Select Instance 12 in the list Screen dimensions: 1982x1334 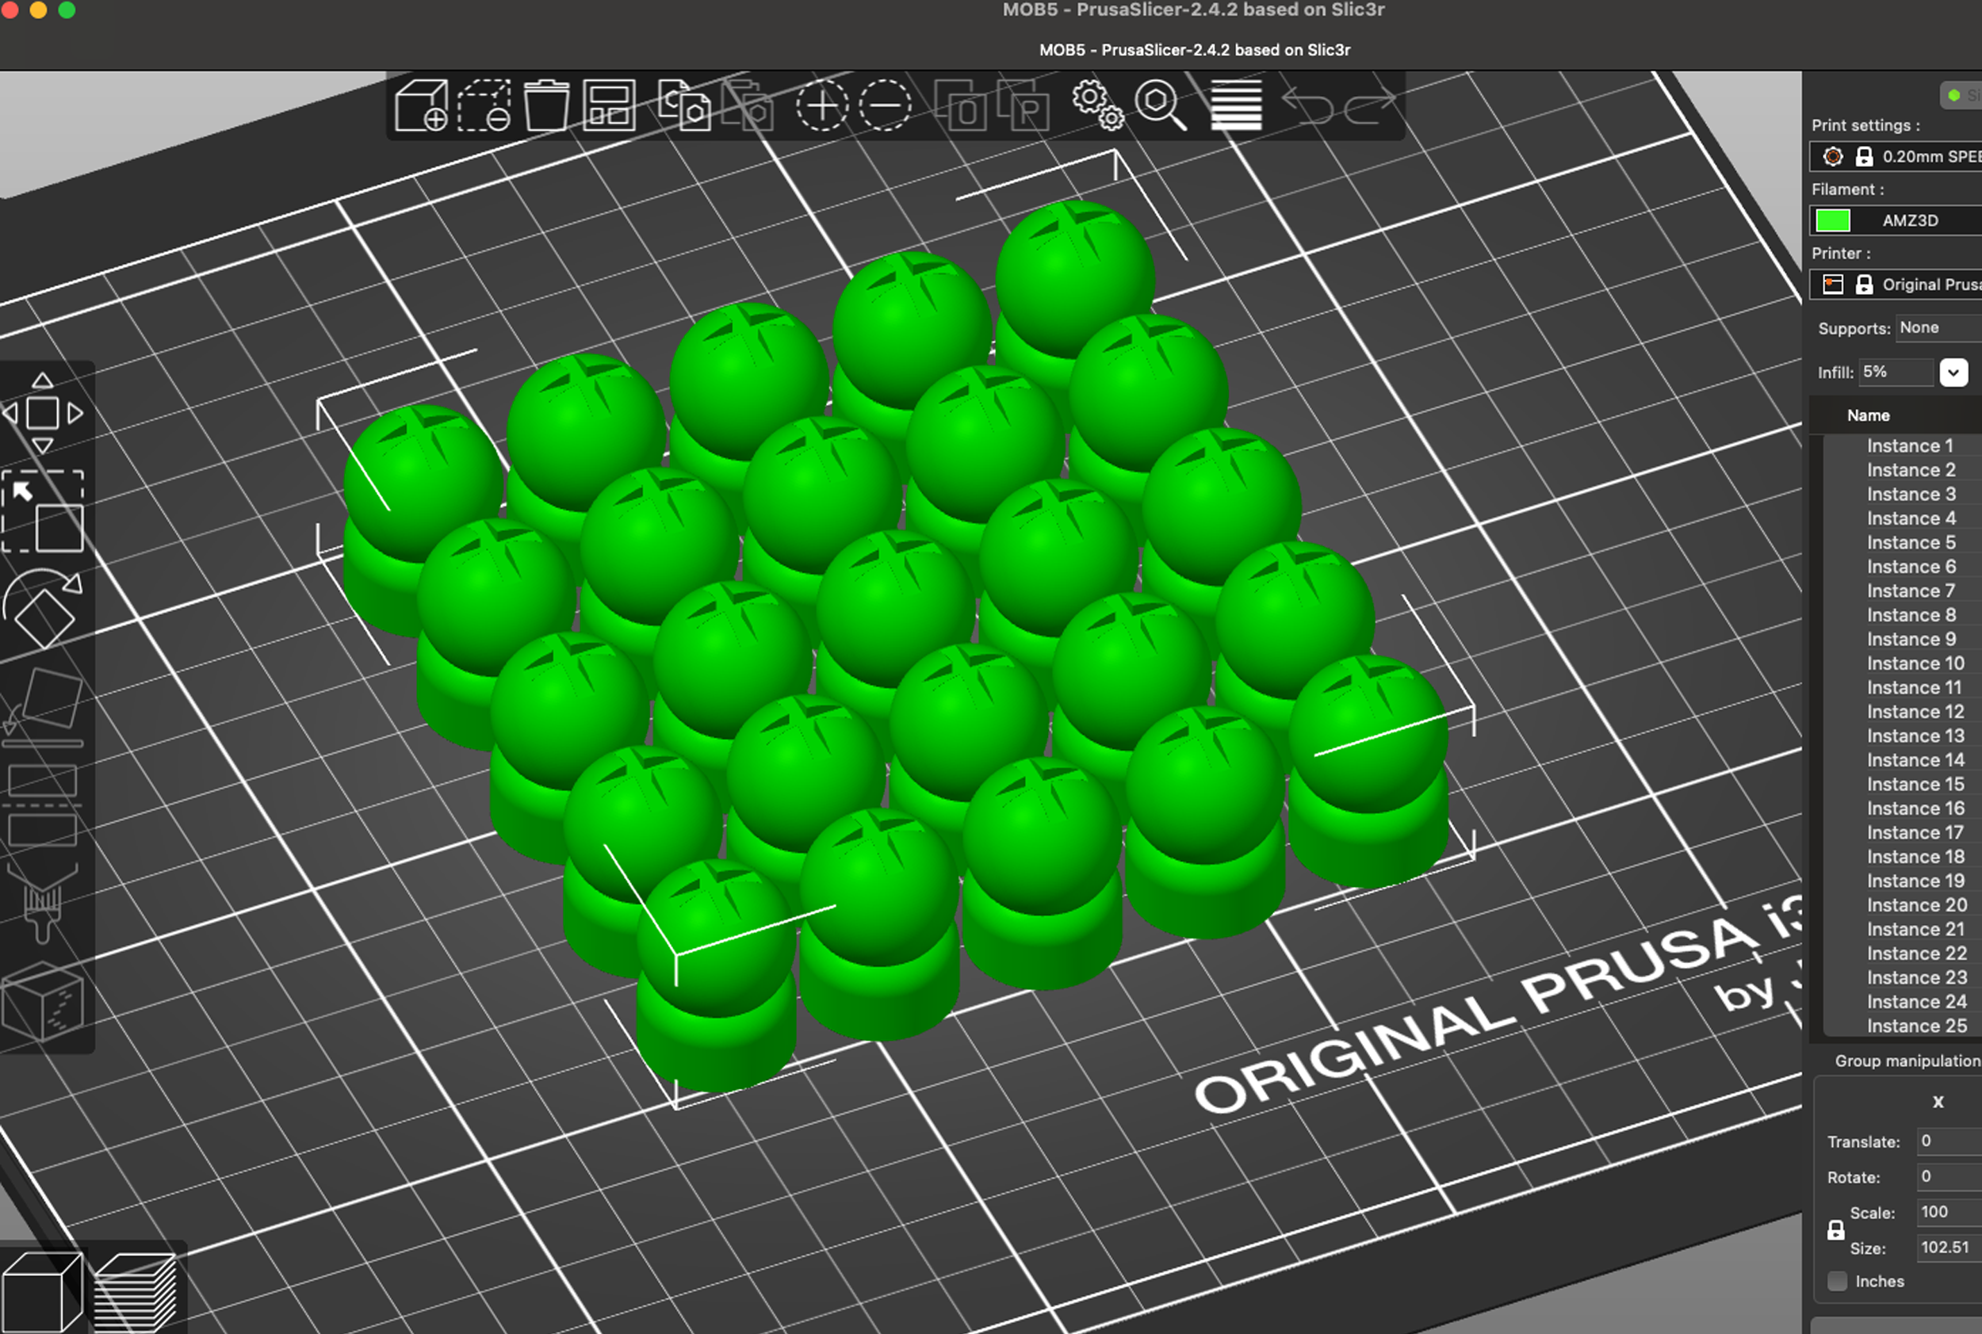click(1915, 711)
